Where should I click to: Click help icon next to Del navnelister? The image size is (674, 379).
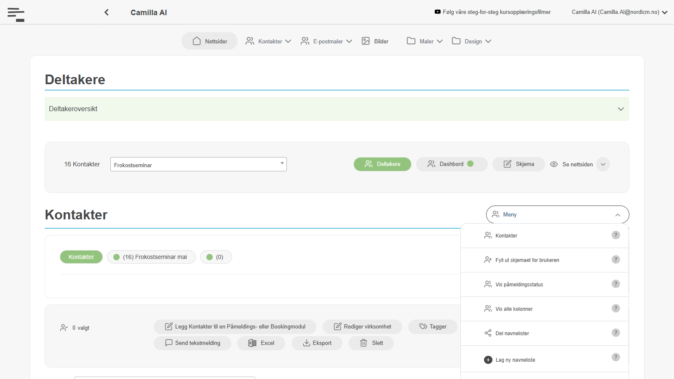point(615,333)
